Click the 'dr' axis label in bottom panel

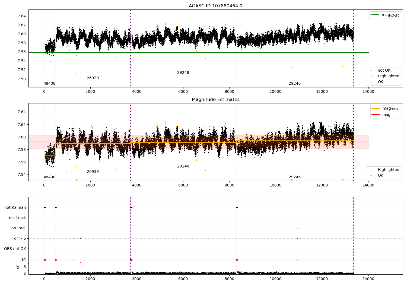[x=18, y=267]
